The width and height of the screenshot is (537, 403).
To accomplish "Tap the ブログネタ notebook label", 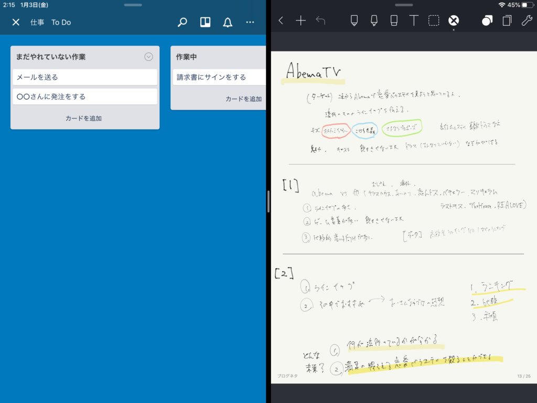I will (x=287, y=376).
